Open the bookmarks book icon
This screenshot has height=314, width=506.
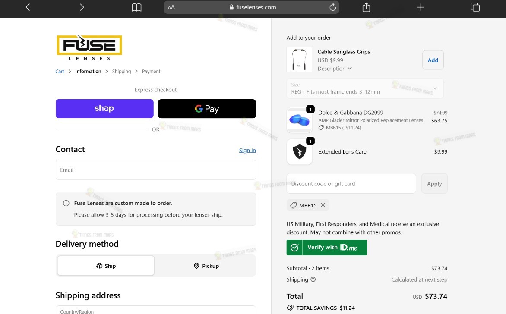pyautogui.click(x=136, y=7)
